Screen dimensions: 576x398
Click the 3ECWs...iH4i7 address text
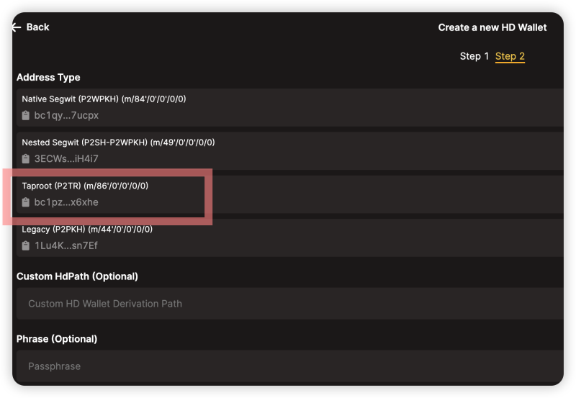66,158
